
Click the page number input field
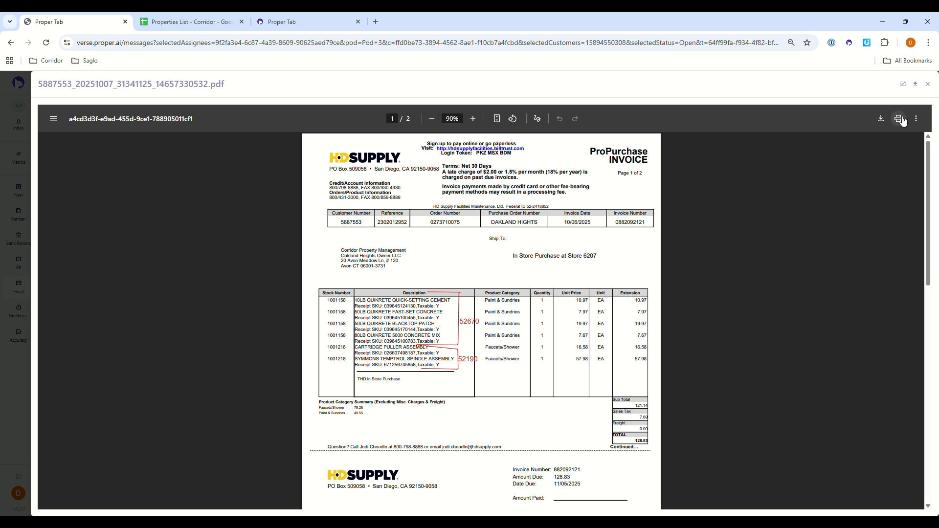[392, 119]
